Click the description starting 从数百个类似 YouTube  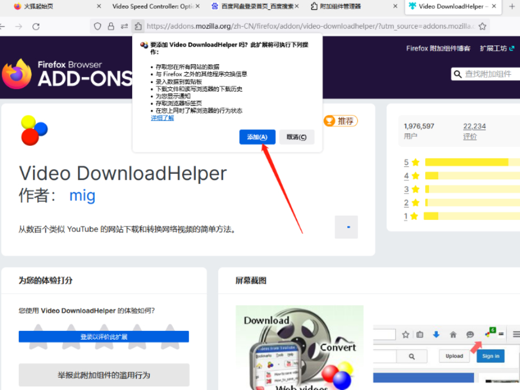127,229
